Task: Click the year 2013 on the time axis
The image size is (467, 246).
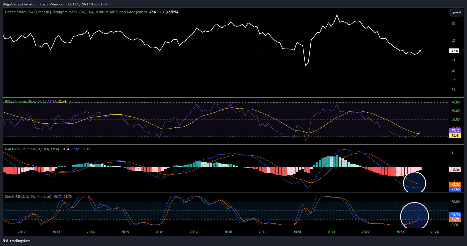Action: [x=56, y=232]
